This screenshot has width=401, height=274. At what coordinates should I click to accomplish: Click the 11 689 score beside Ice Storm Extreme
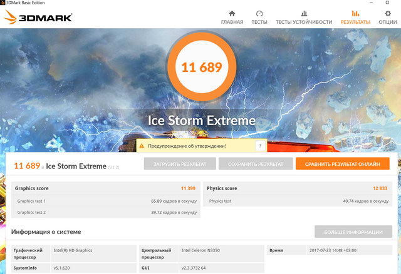pyautogui.click(x=27, y=166)
